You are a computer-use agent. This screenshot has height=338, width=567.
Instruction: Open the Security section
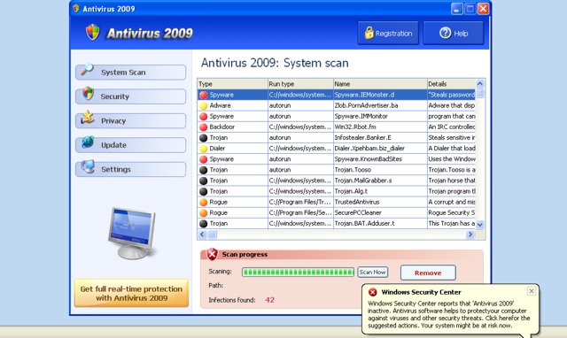point(130,96)
